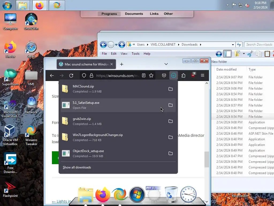Viewport: 274px width, 206px height.
Task: Select Oracle VM VirtualBox shortcut
Action: click(10, 135)
